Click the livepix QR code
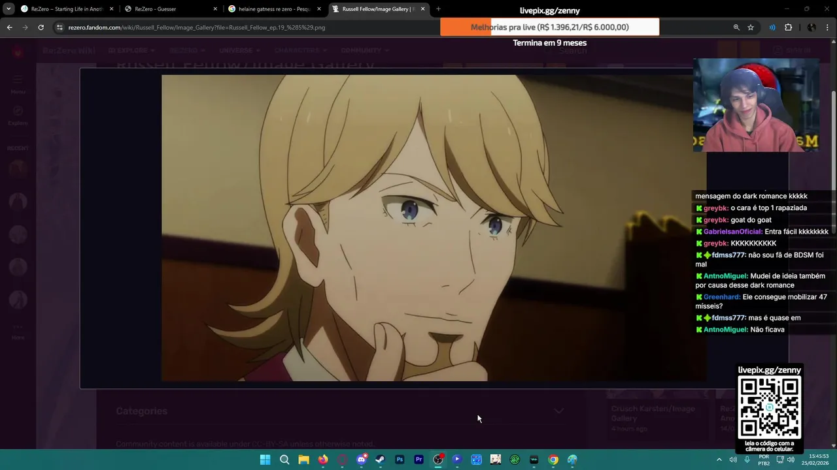This screenshot has width=837, height=470. point(769,407)
